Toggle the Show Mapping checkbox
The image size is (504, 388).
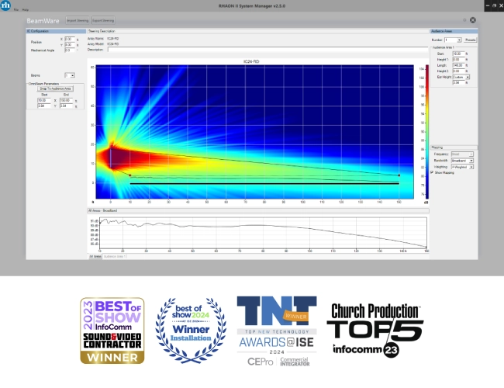pyautogui.click(x=432, y=172)
